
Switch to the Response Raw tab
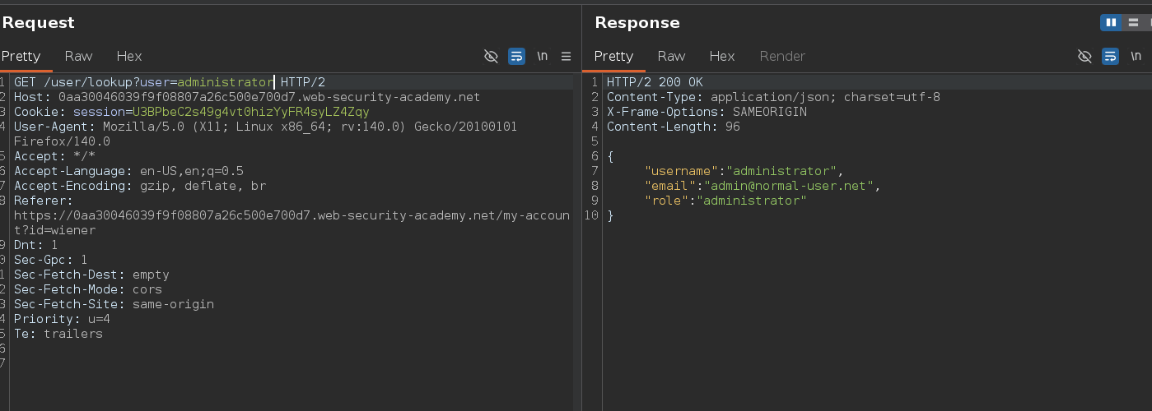point(672,56)
